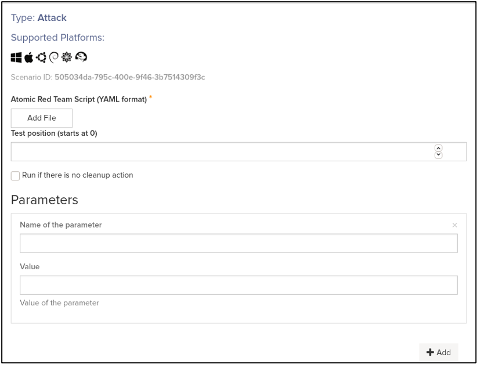
Task: Click into the parameter Value field
Action: (x=238, y=286)
